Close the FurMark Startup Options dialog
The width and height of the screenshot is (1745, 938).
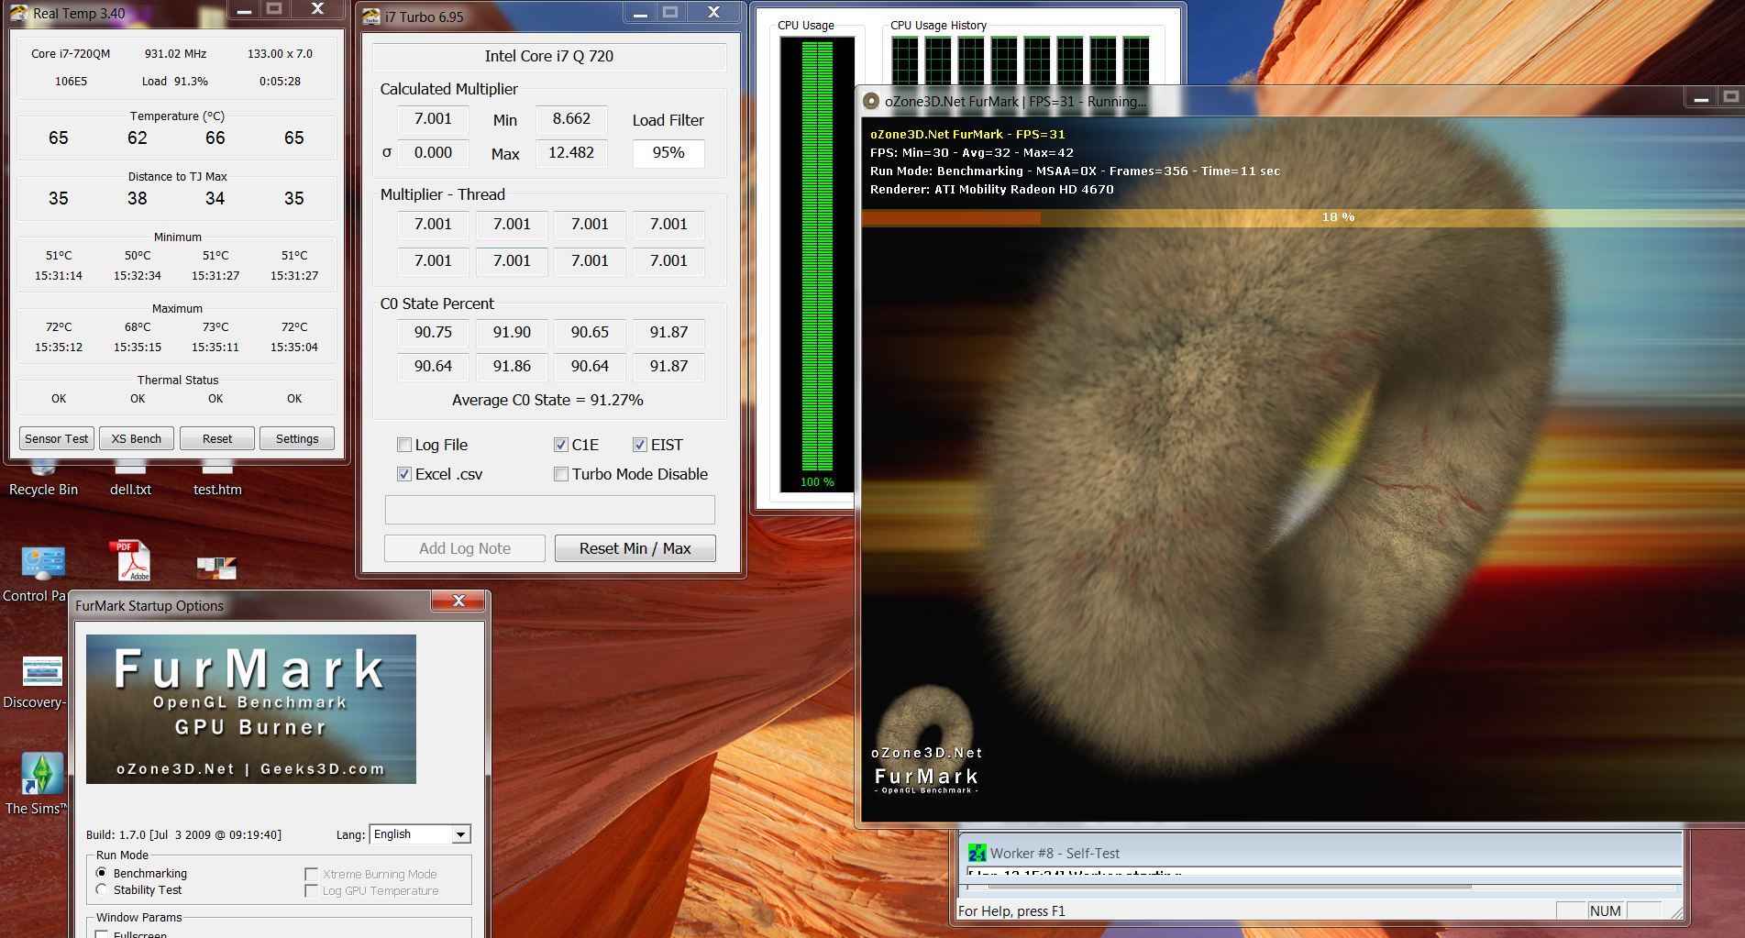click(458, 601)
